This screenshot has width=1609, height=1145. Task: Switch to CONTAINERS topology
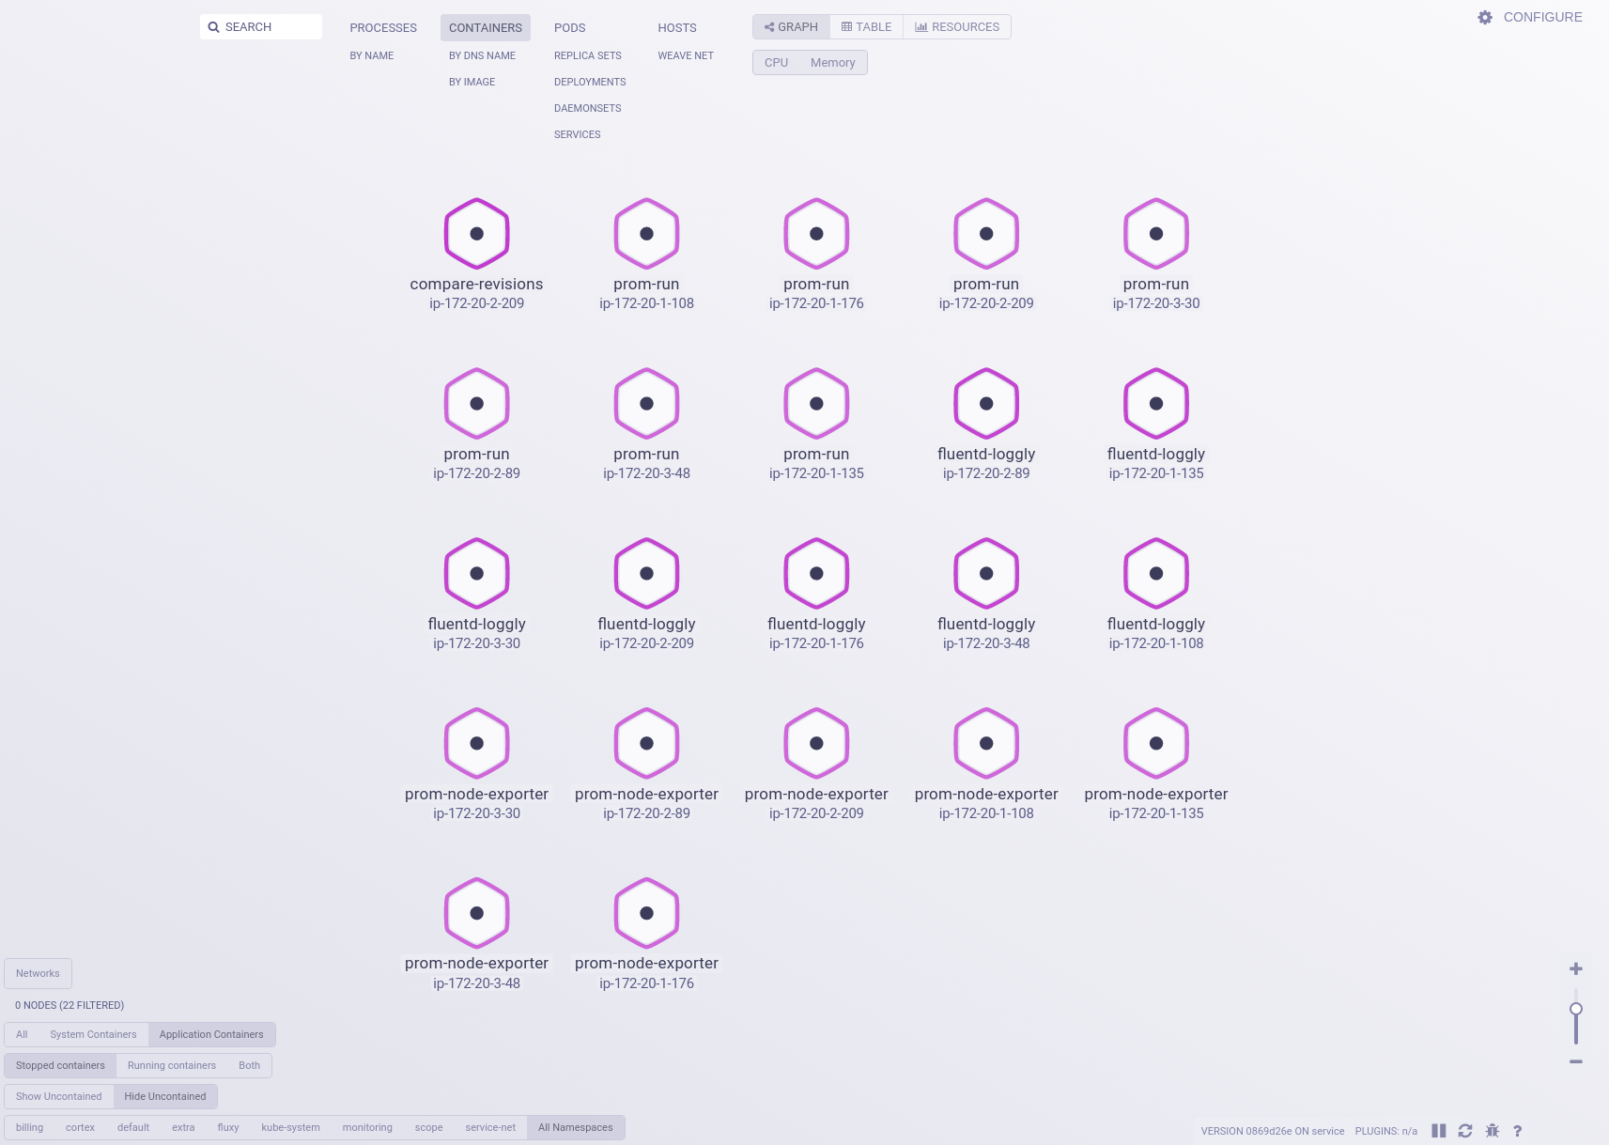486,28
